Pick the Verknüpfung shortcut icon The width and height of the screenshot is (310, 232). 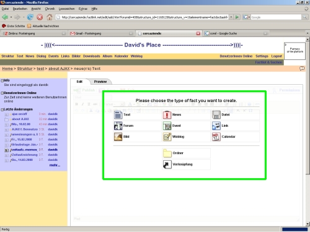tap(167, 165)
